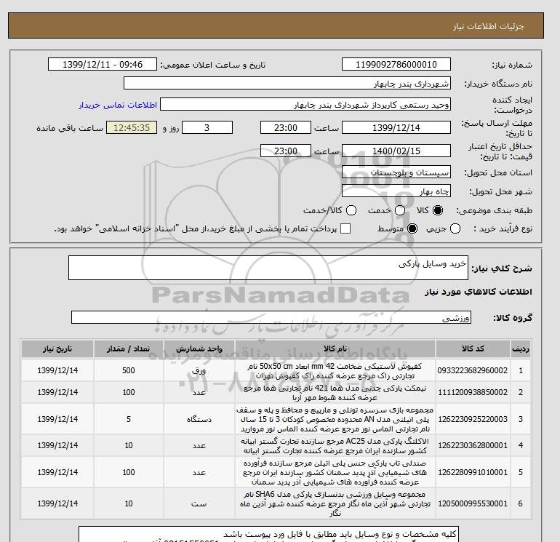Click the page title جزئیات اطلاعات نیاز
The width and height of the screenshot is (560, 542).
tap(488, 26)
